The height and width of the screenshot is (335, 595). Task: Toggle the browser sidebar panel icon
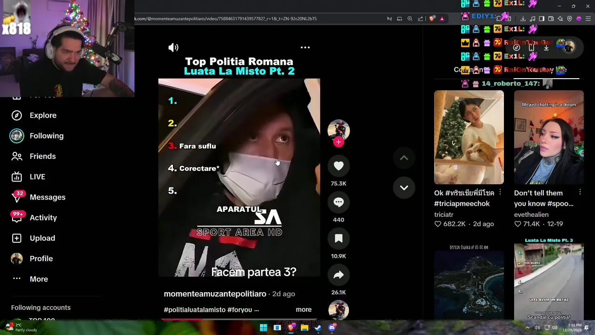coord(542,19)
